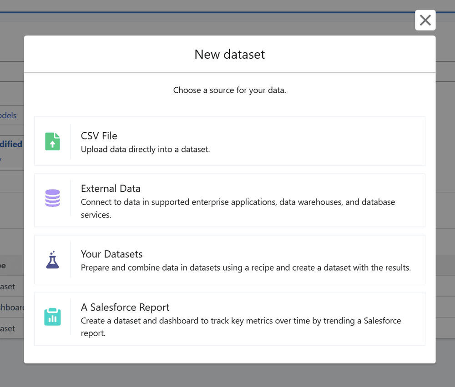Click the last "aset" row in background table

(x=8, y=328)
